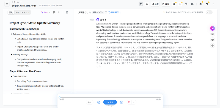Click the Capabilities and Use Cases heading

click(25, 71)
